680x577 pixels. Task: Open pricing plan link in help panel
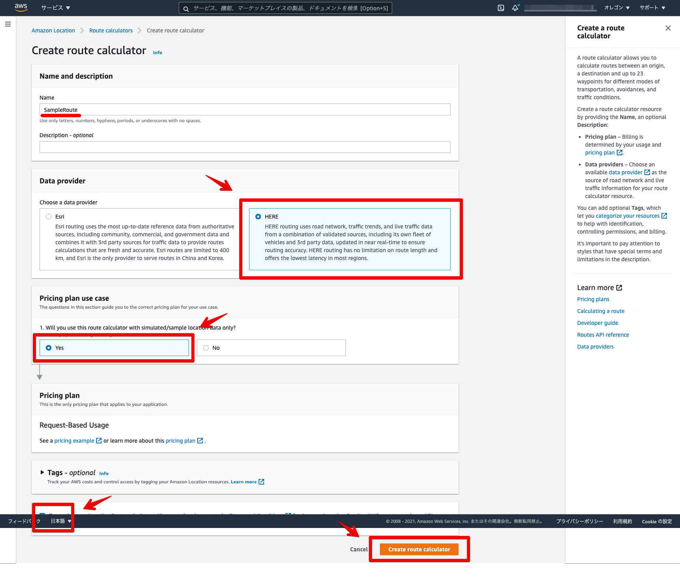point(600,153)
